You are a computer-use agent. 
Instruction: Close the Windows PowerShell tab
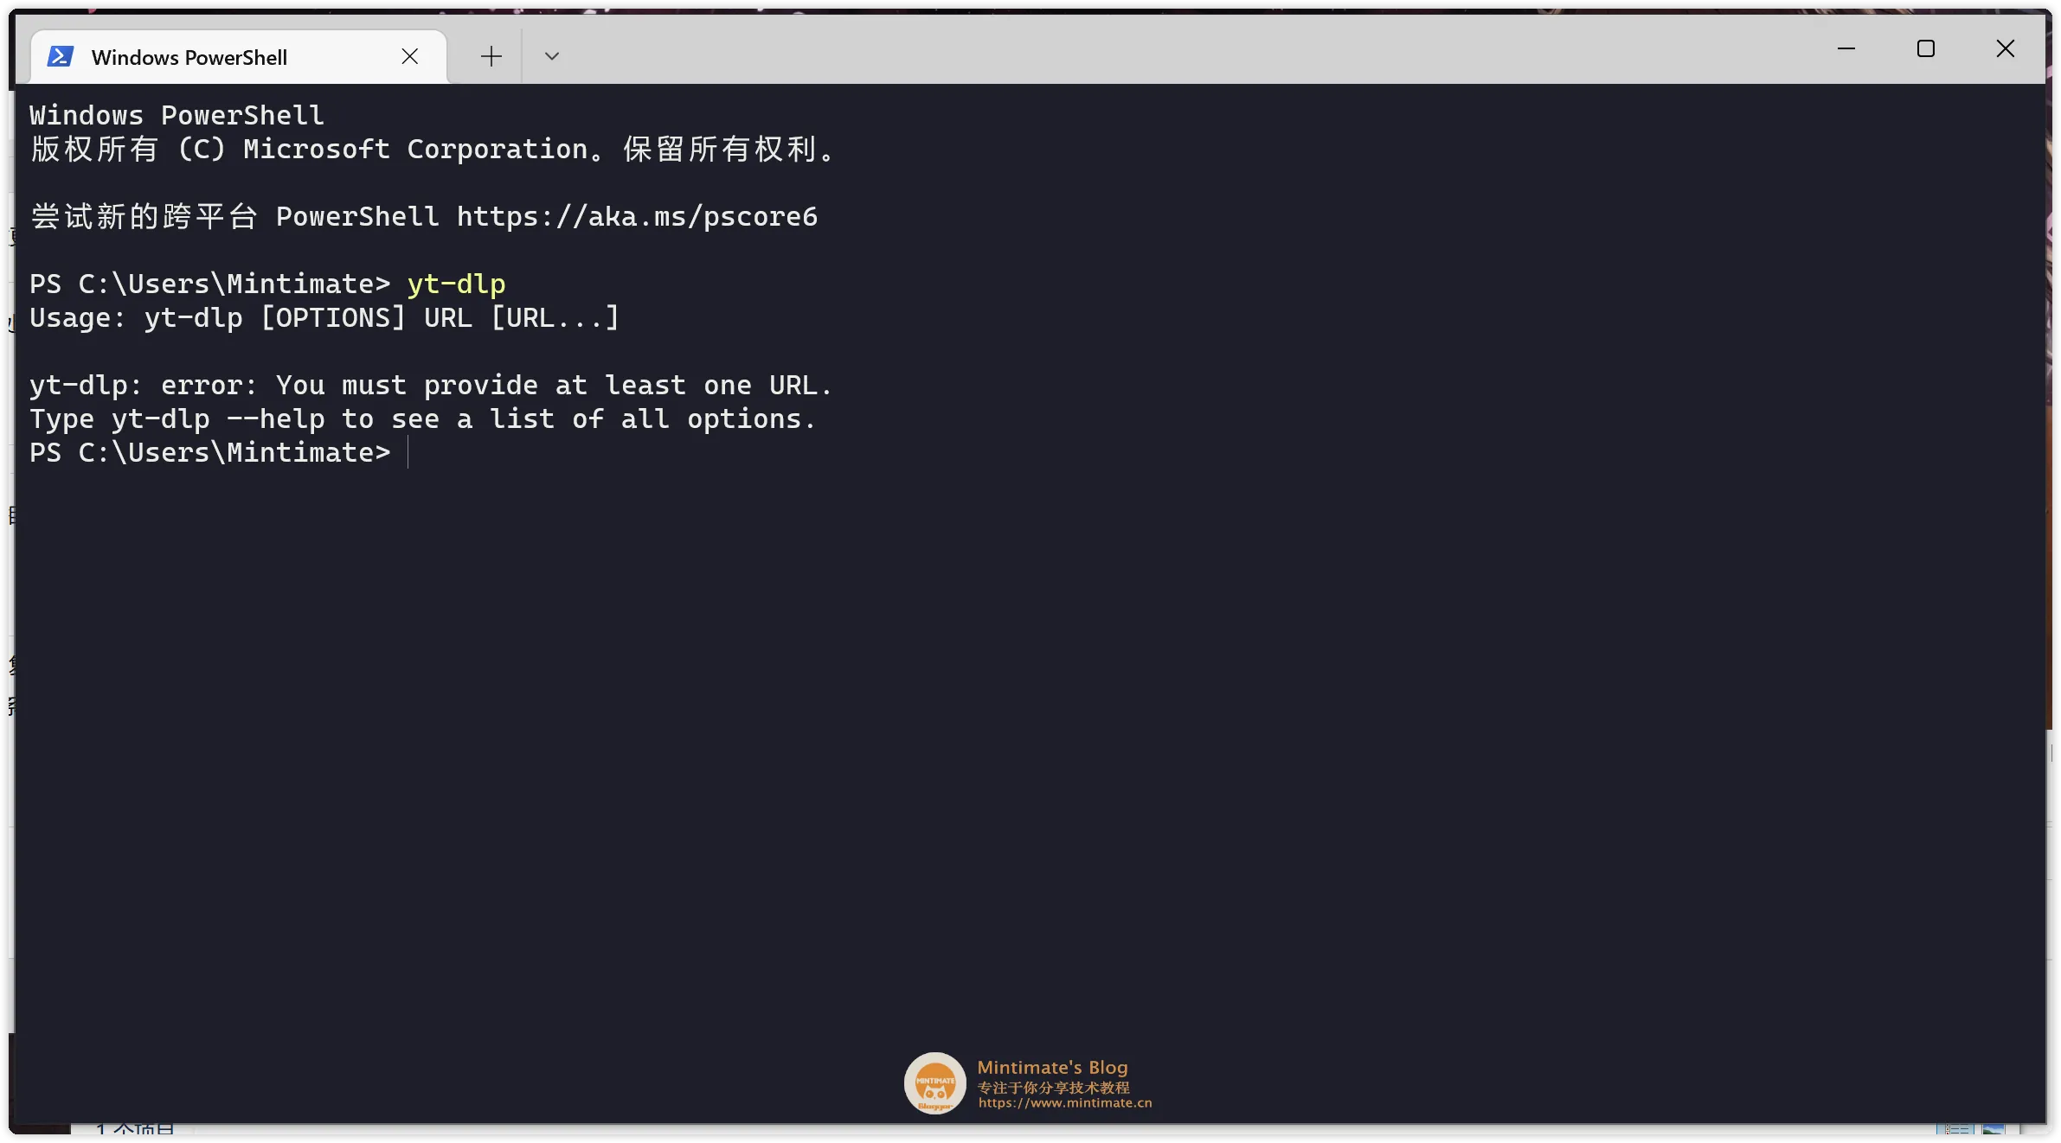(x=410, y=57)
